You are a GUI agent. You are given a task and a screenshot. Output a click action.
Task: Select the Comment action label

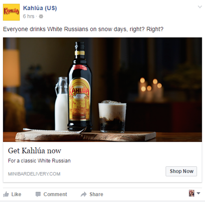coord(55,194)
